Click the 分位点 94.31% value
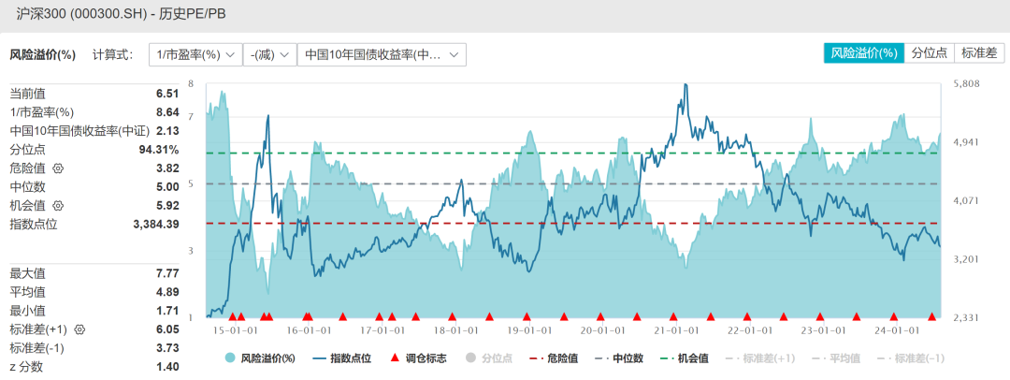 point(158,150)
